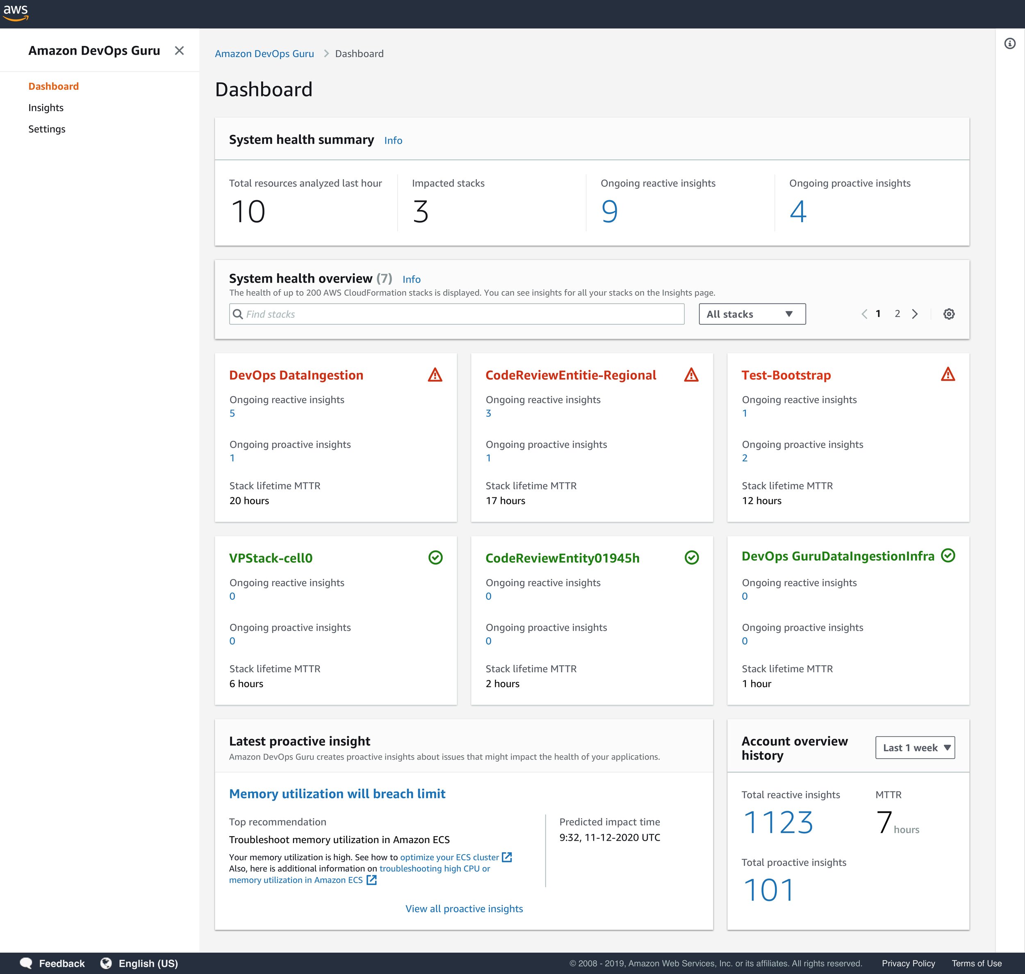Viewport: 1025px width, 974px height.
Task: Click proactive insights 0 on CodeReviewEntity01945h
Action: pos(488,641)
